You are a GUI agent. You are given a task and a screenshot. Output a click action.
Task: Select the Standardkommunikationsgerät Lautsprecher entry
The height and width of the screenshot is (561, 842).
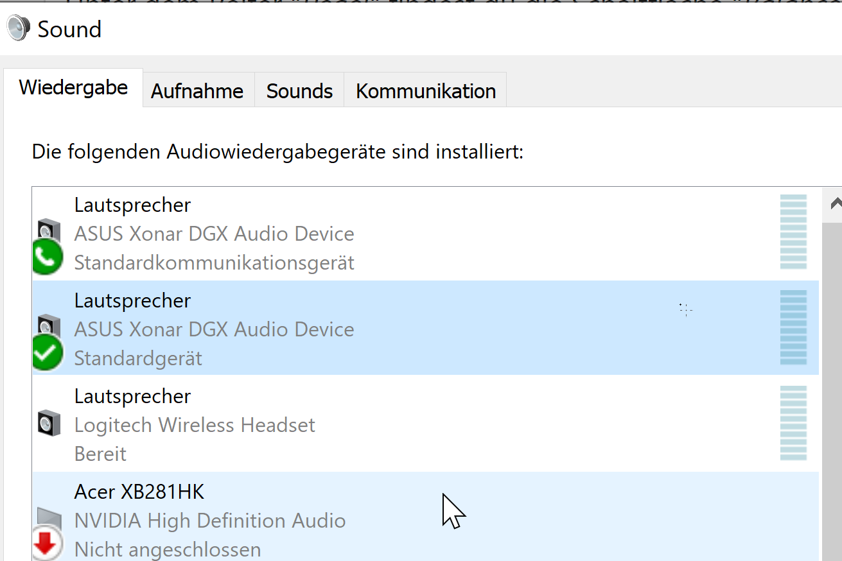tap(385, 234)
